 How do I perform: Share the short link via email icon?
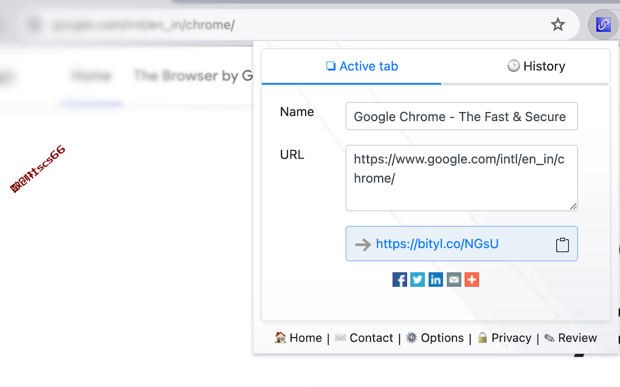(x=454, y=280)
